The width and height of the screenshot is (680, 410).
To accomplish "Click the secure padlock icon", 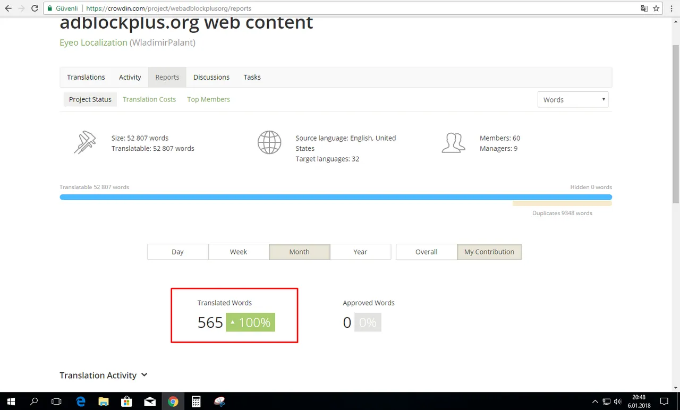I will tap(49, 8).
